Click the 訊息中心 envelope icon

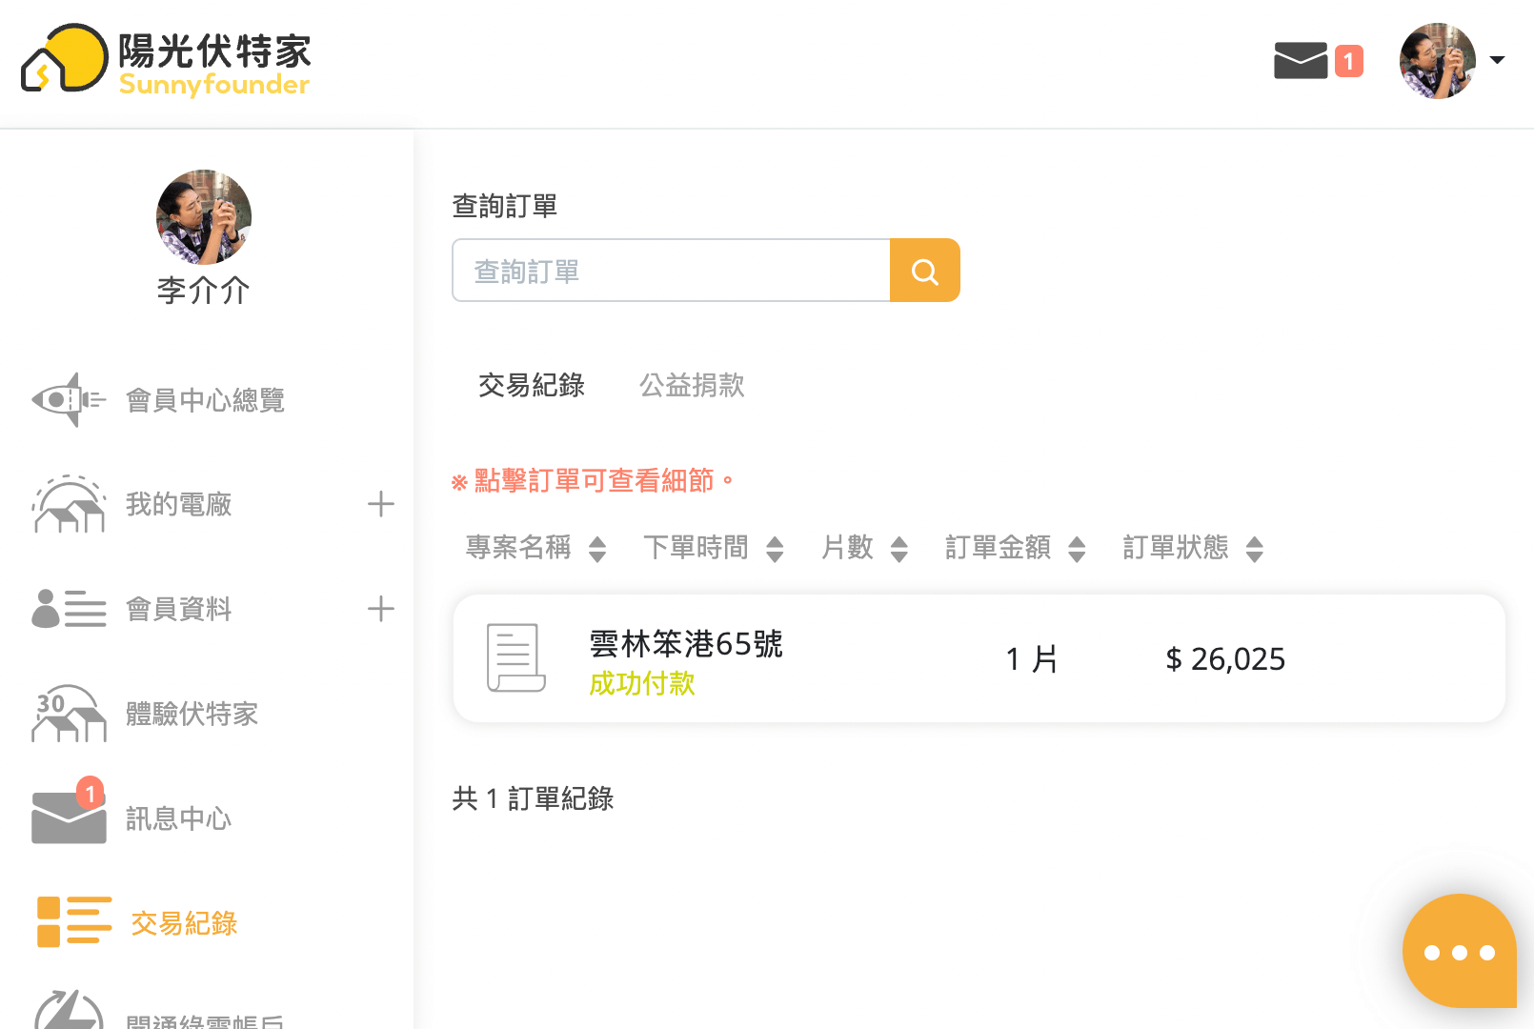pyautogui.click(x=67, y=817)
